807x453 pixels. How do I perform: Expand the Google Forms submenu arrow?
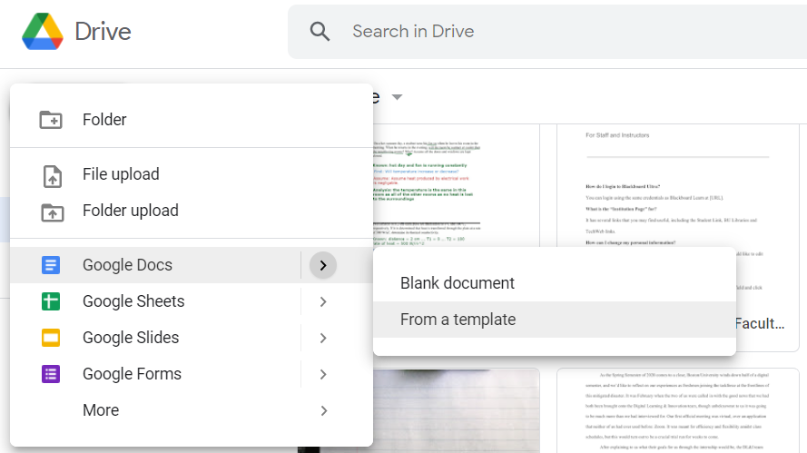[x=323, y=374]
